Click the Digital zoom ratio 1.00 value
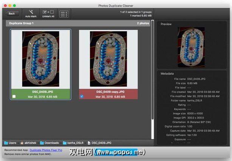The image size is (232, 161). click(x=190, y=126)
